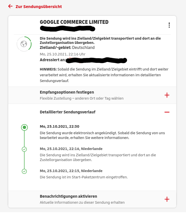Open the Zur Sendungsübersicht link
This screenshot has width=186, height=217.
tap(39, 7)
